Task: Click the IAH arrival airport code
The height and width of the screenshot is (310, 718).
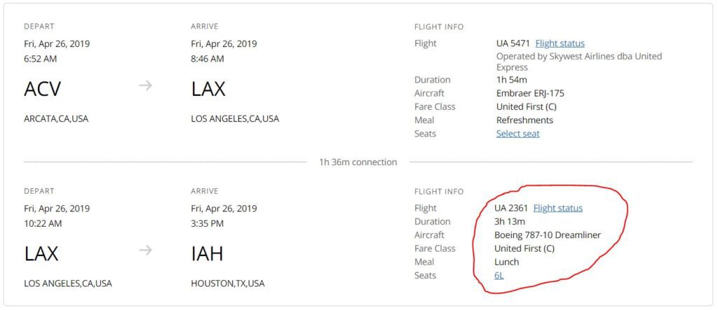Action: [x=207, y=254]
